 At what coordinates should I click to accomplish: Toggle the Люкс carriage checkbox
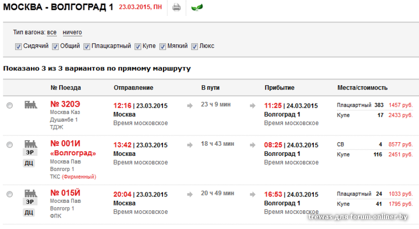pyautogui.click(x=195, y=47)
